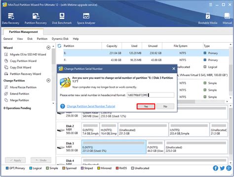Launch Partition Recovery from the toolbar
234x177 pixels.
(x=36, y=19)
